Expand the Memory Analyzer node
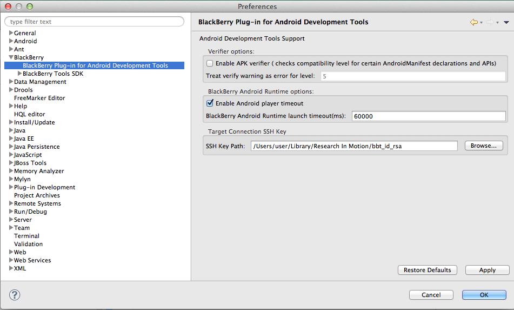The width and height of the screenshot is (514, 310). point(11,171)
